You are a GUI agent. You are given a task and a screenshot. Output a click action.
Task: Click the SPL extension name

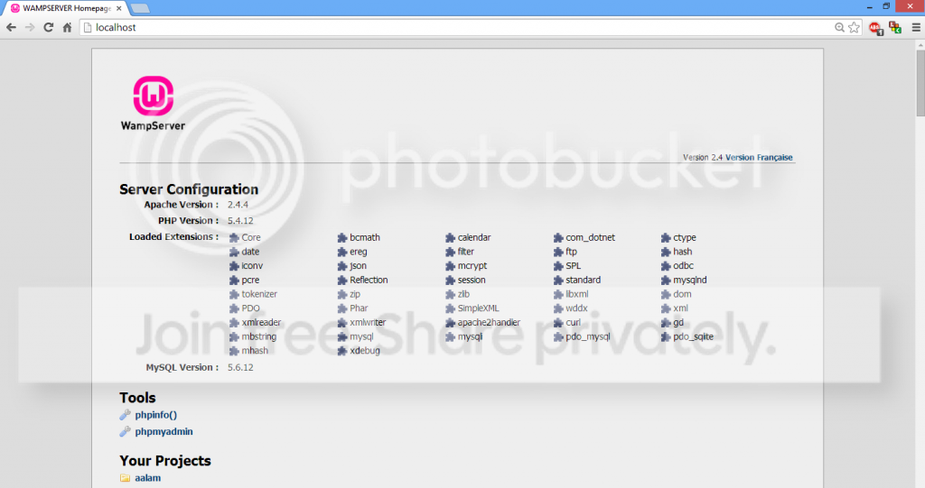tap(574, 266)
